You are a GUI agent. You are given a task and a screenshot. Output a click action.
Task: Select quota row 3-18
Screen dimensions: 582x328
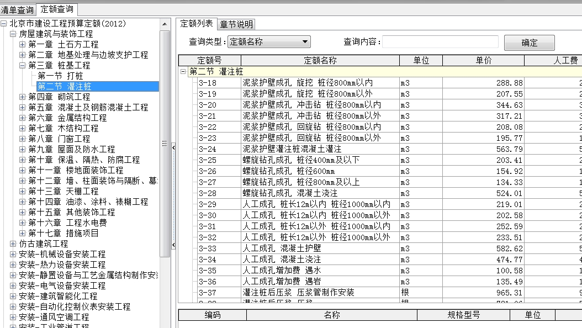click(x=389, y=83)
